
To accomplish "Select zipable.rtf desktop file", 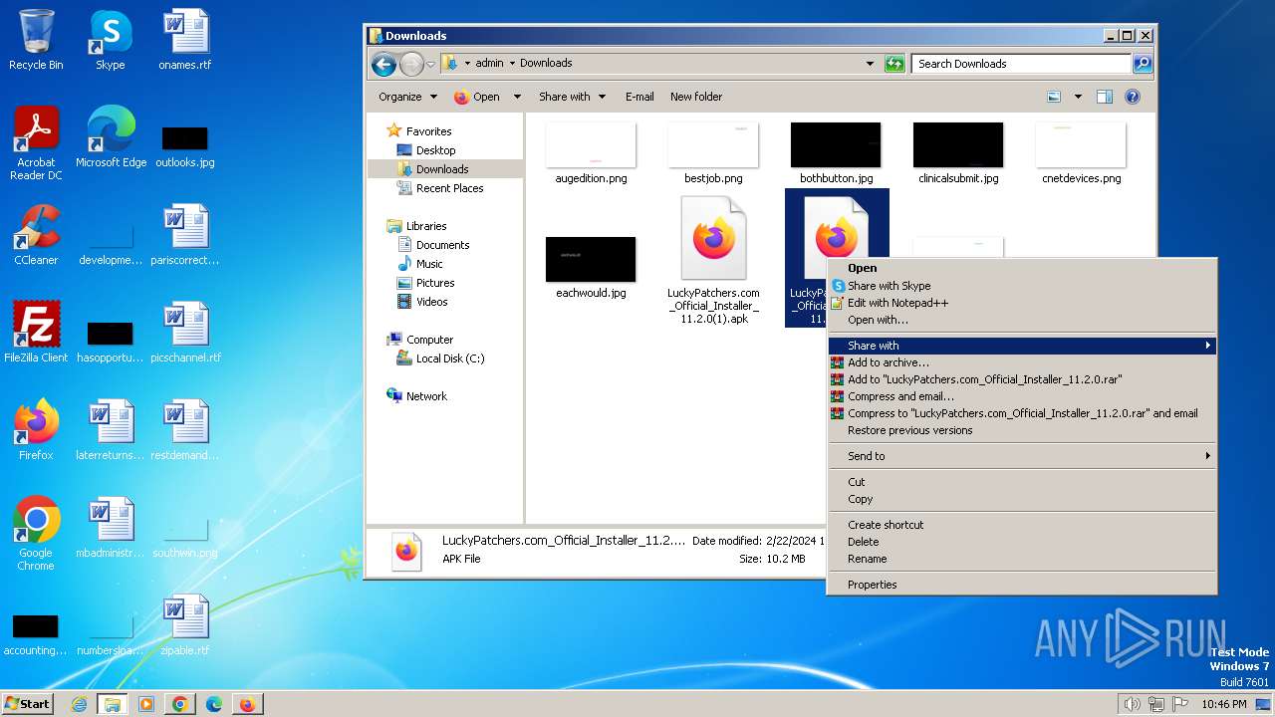I will point(185,625).
